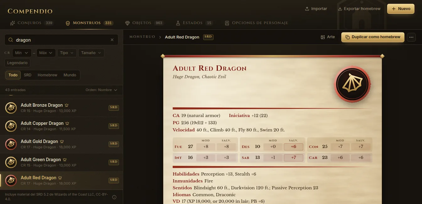
Task: Select the Todo source filter
Action: click(x=13, y=75)
